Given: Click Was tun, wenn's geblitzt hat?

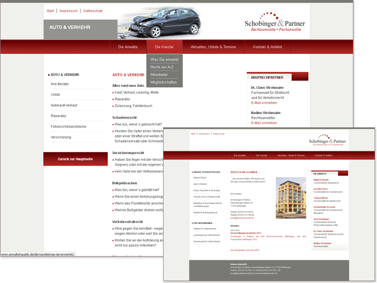Looking at the screenshot, I should click(137, 190).
